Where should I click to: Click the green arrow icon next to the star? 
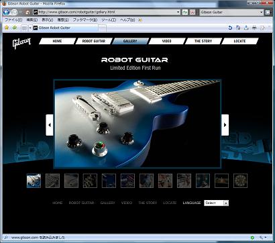click(15, 28)
